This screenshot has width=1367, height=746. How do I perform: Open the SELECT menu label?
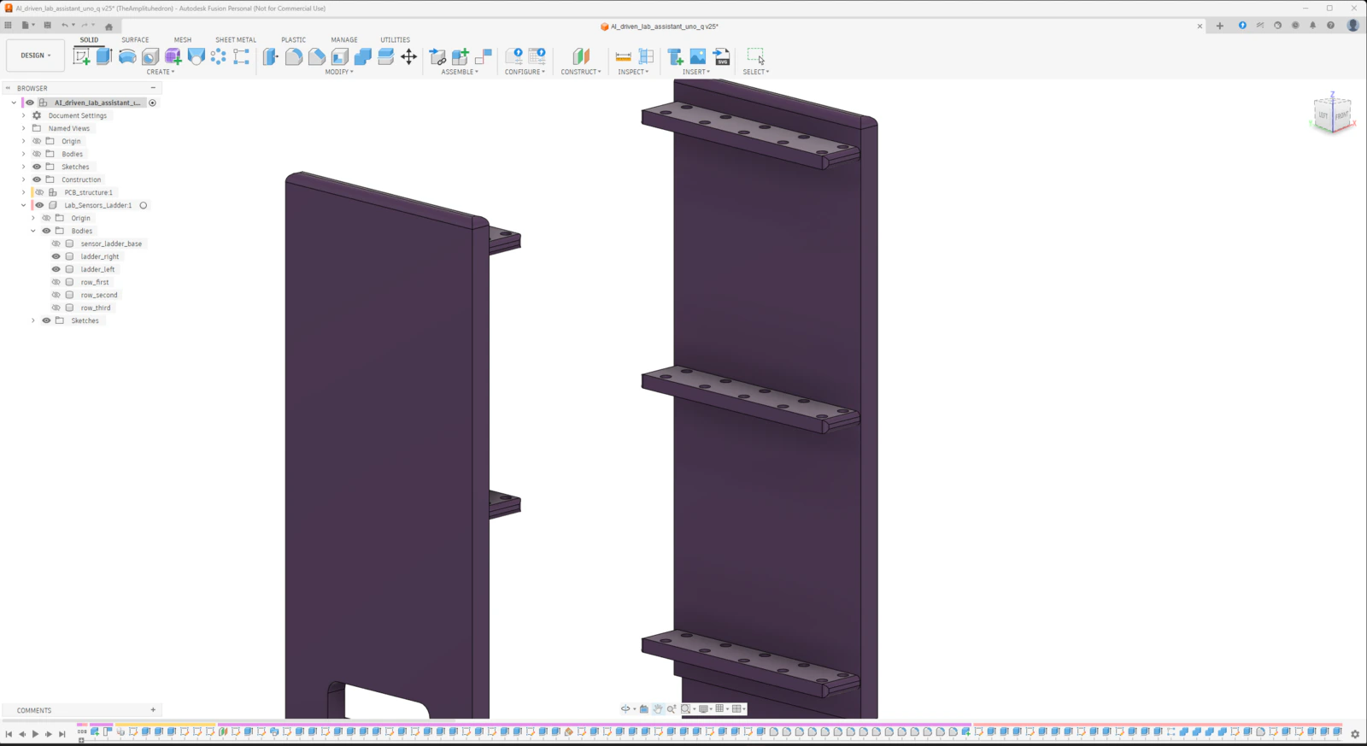coord(756,72)
